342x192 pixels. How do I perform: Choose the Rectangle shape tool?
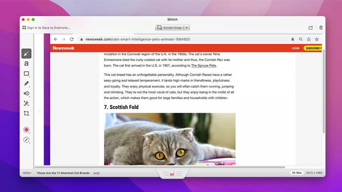[x=26, y=74]
